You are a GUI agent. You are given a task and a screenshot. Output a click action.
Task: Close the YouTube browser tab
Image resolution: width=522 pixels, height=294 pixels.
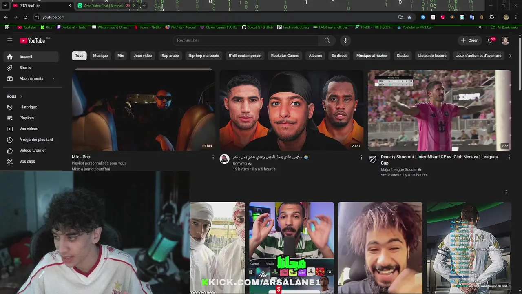pos(69,6)
